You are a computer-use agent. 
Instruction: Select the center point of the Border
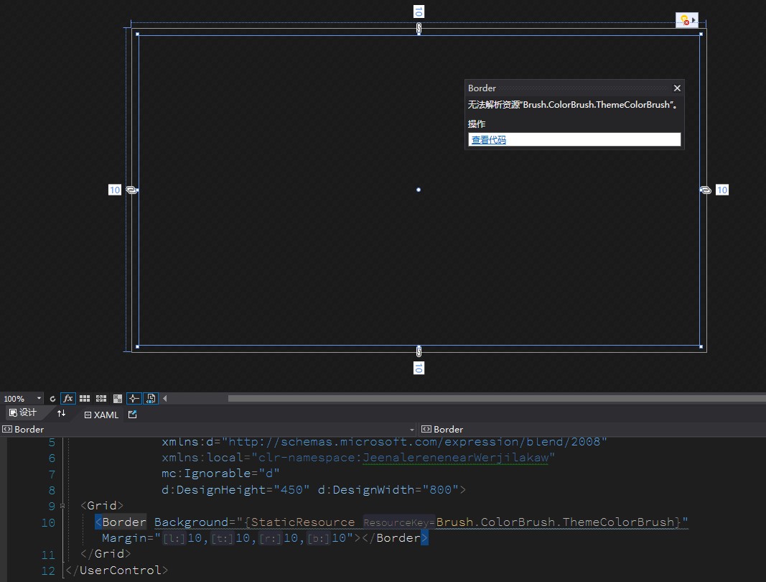point(418,190)
